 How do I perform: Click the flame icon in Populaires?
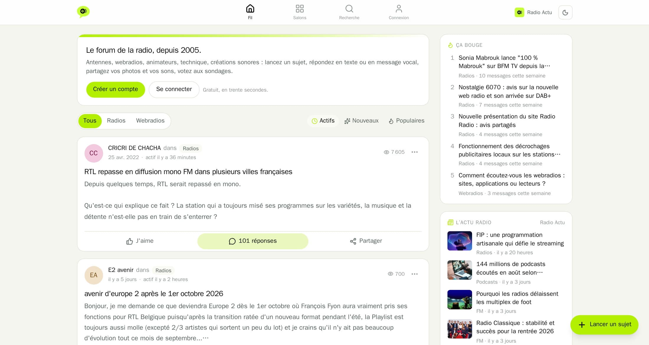pos(391,121)
